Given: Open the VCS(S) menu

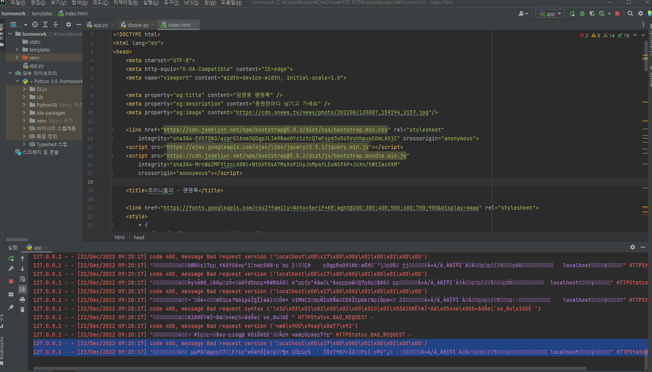Looking at the screenshot, I should tap(192, 3).
